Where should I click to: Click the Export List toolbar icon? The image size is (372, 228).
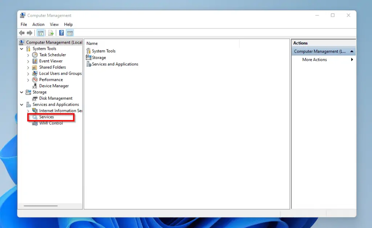(51, 33)
